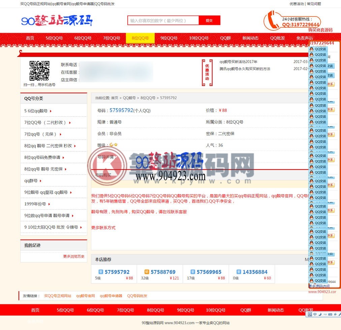Click footer navigation 新闻动态
Screen dimensions: 341x330
[x=276, y=310]
